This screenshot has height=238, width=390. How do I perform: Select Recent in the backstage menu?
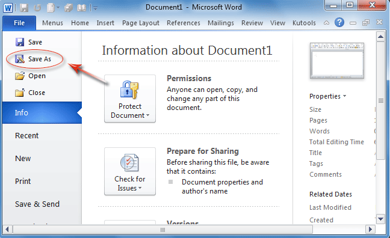point(26,136)
